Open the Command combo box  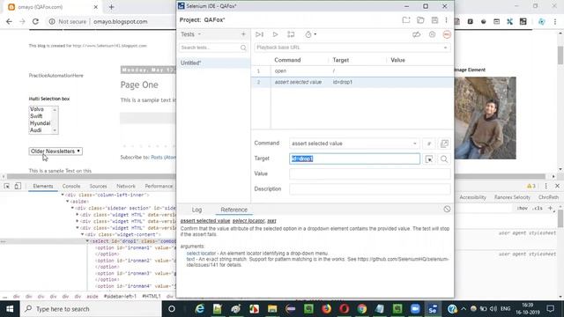[x=354, y=144]
